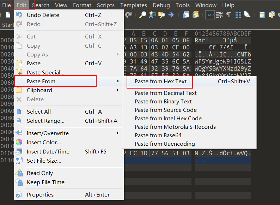Screen dimensions: 280x205
Task: Click the blue Run Script scroll icon
Action: 186,15
